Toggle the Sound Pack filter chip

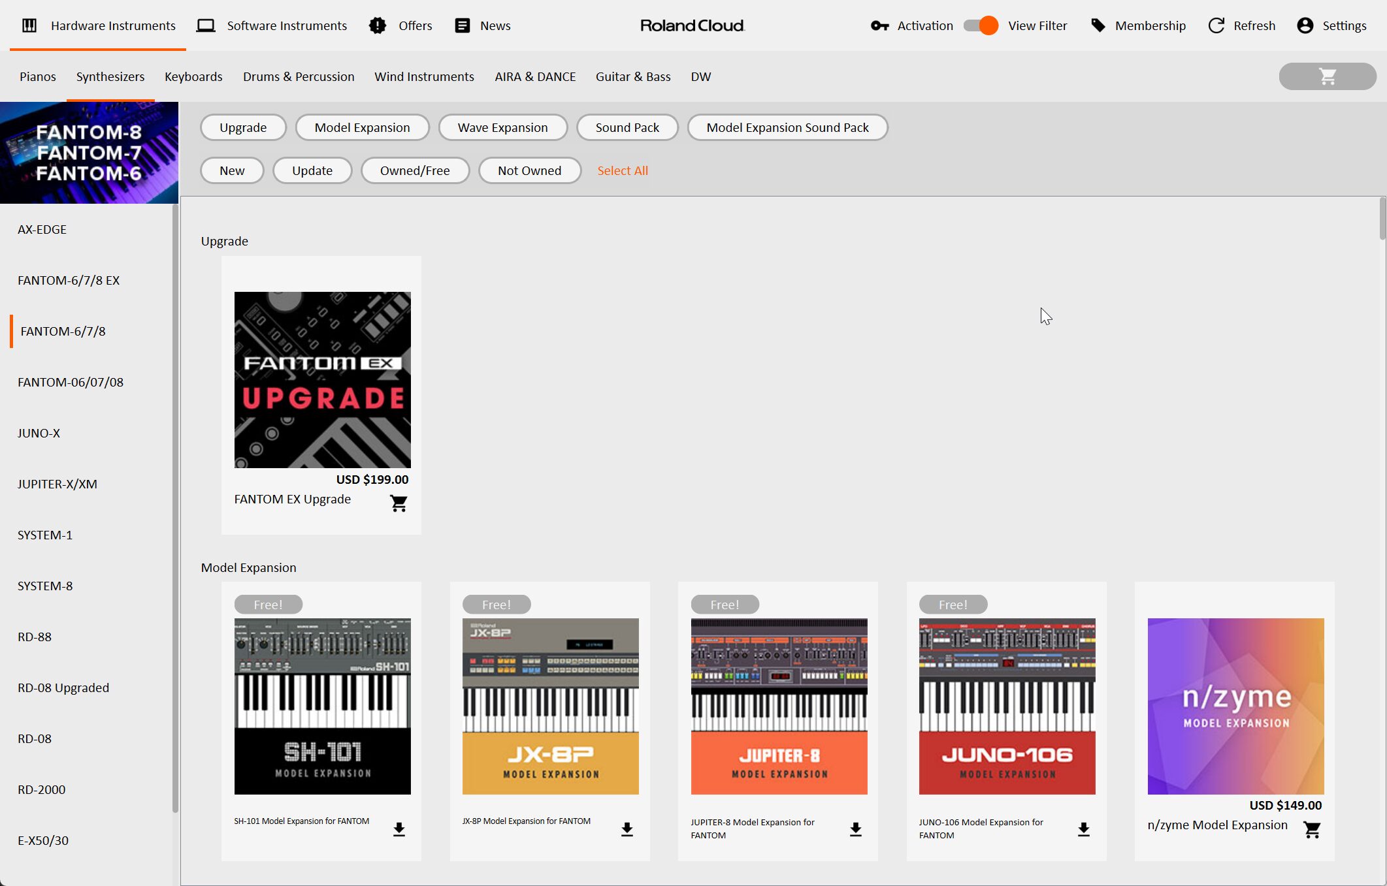pyautogui.click(x=627, y=127)
